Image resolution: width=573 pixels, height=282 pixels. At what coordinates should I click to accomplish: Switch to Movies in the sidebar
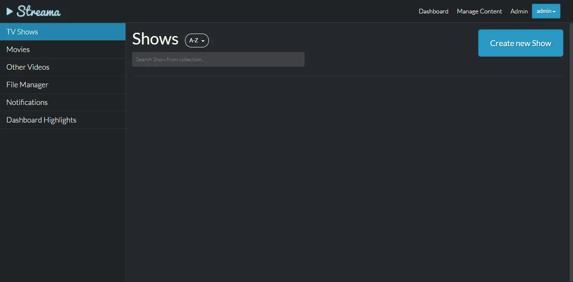63,50
